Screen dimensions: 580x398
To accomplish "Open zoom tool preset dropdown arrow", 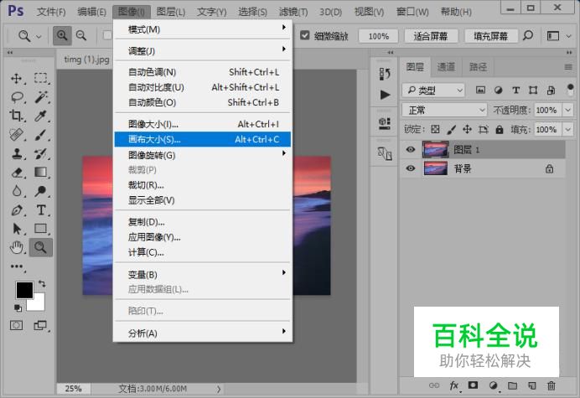I will click(x=39, y=36).
